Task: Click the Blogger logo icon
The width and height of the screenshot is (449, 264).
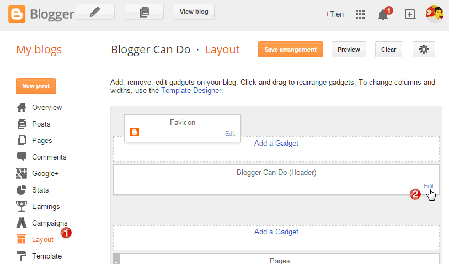Action: tap(17, 14)
